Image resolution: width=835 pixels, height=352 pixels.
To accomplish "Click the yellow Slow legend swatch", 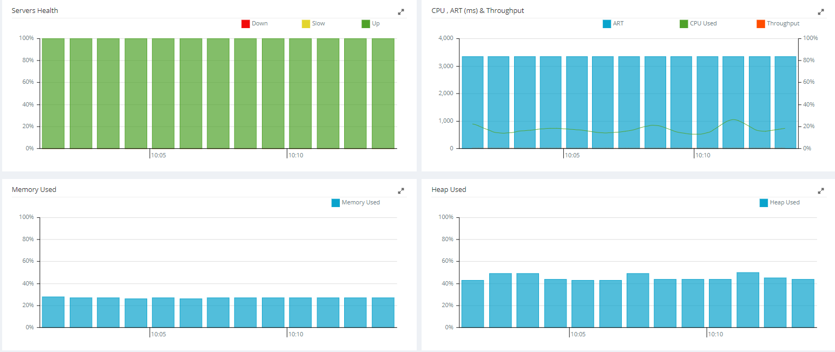I will 306,24.
